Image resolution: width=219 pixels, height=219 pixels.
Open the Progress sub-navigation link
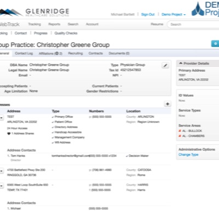(x=41, y=33)
